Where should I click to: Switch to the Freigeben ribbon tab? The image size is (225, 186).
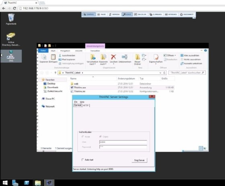click(65, 51)
